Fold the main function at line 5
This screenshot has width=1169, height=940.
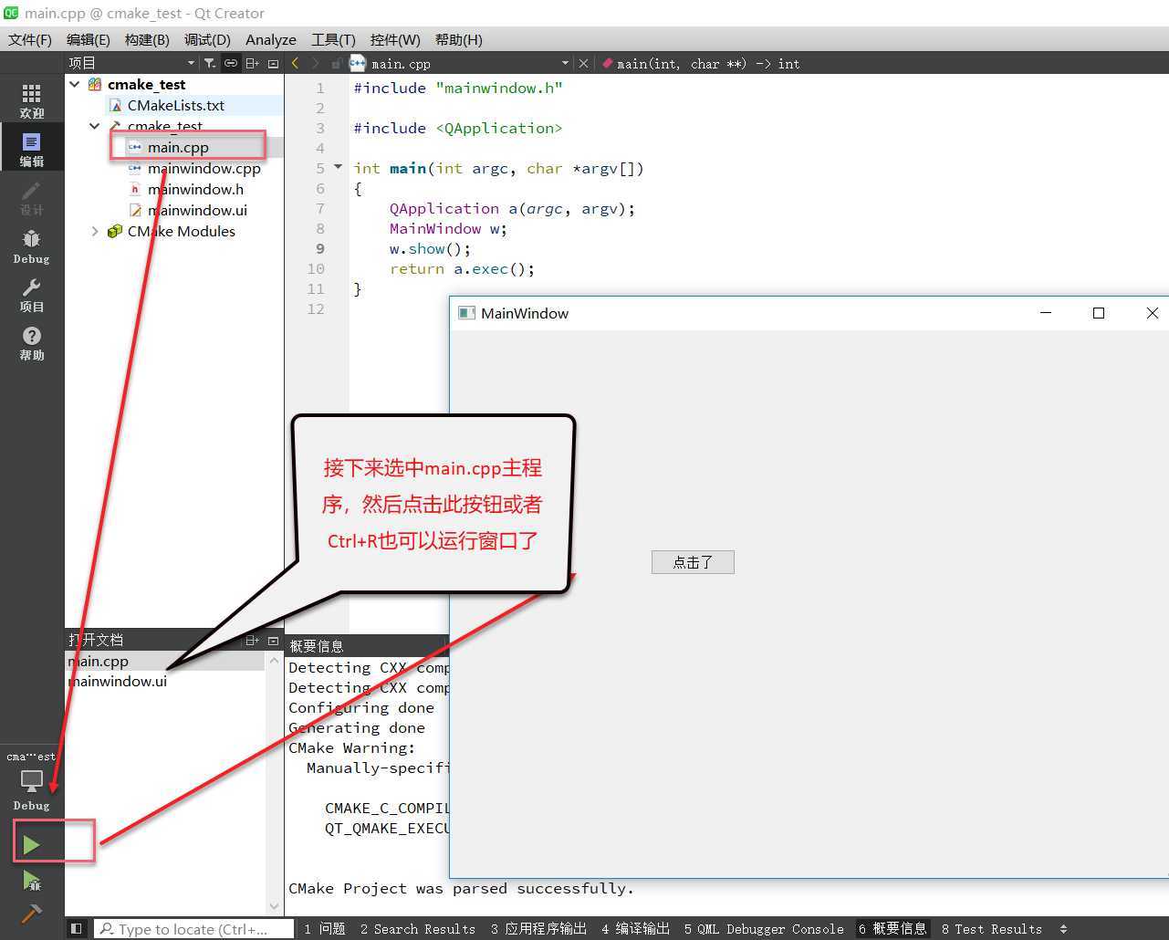[339, 167]
